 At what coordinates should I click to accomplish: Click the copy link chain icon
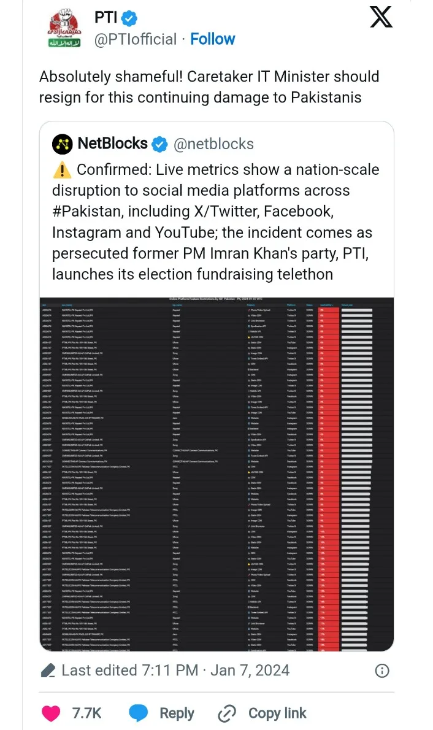tap(228, 713)
